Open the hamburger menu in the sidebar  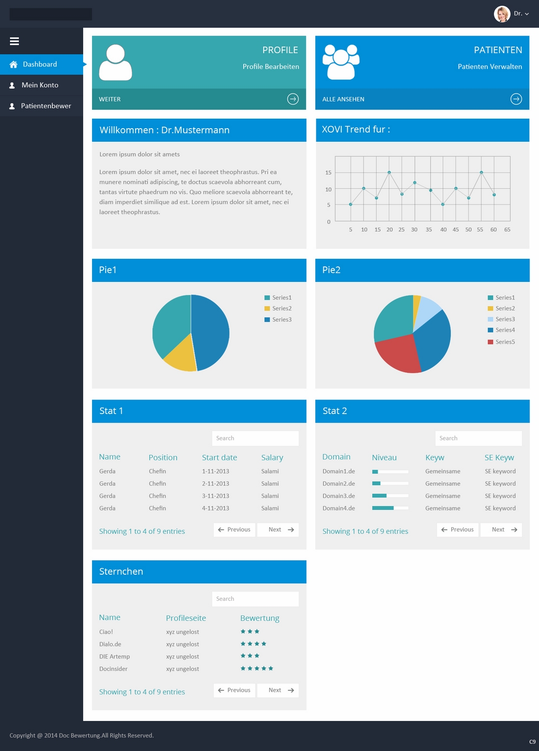(x=15, y=41)
